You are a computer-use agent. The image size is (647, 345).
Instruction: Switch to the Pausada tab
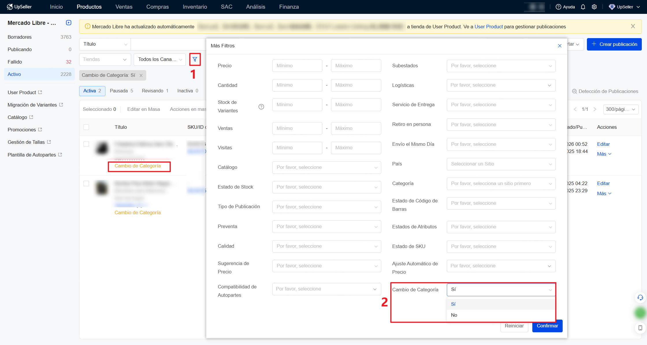coord(121,91)
